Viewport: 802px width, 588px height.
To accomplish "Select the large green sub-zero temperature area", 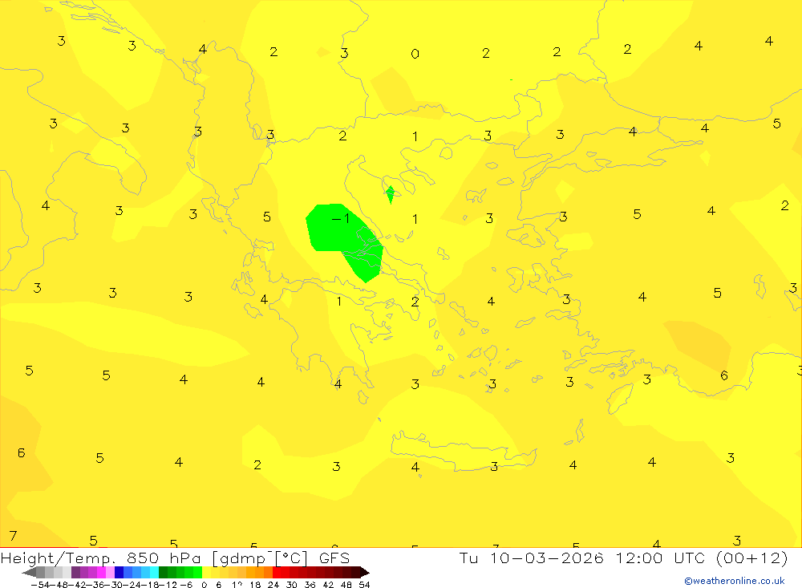I will point(344,241).
